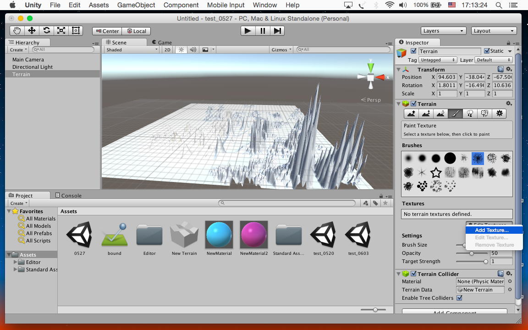528x330 pixels.
Task: Choose Add Texture... from the popup menu
Action: (x=491, y=230)
